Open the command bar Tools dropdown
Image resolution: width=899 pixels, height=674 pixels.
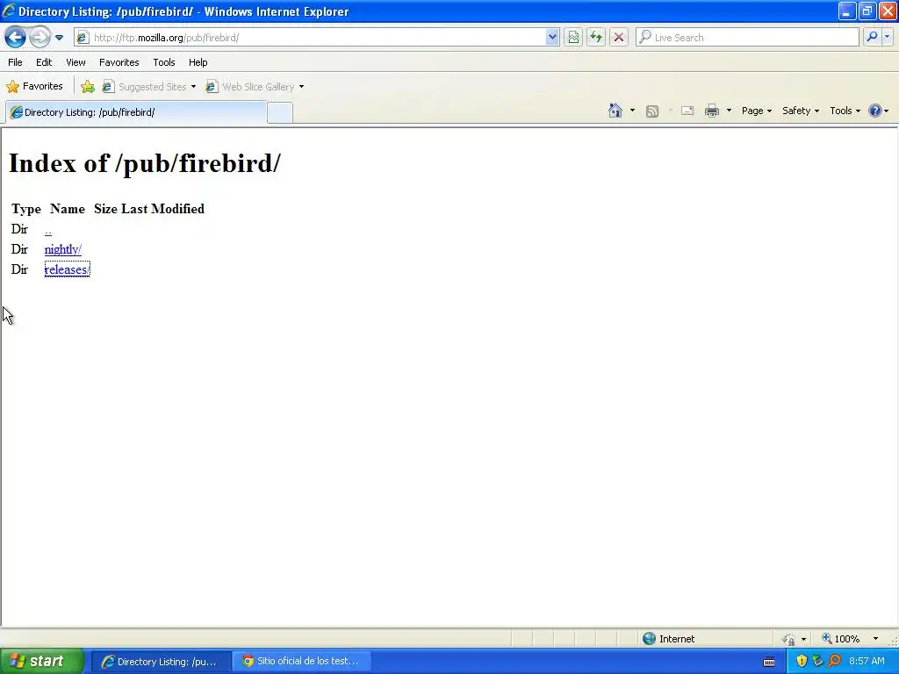(x=845, y=111)
